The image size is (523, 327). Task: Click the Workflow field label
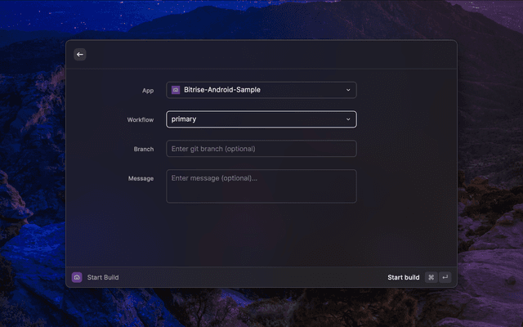click(140, 119)
